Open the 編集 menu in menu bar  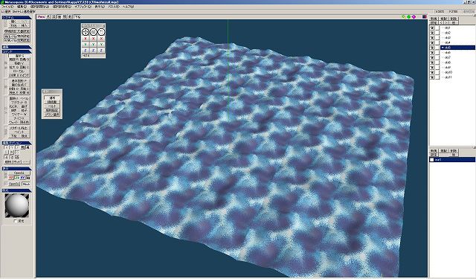[22, 7]
